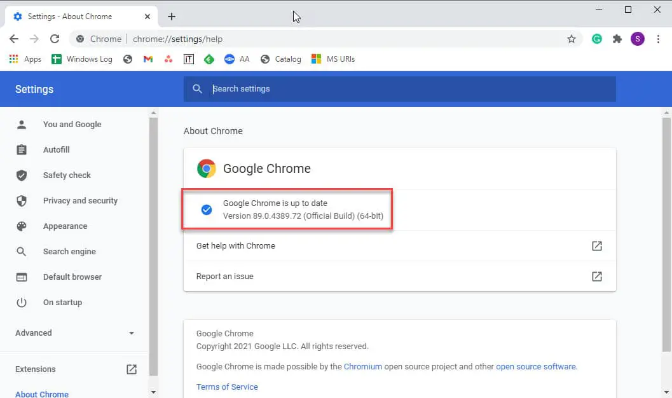
Task: Open Extensions external link icon in sidebar
Action: [x=132, y=369]
